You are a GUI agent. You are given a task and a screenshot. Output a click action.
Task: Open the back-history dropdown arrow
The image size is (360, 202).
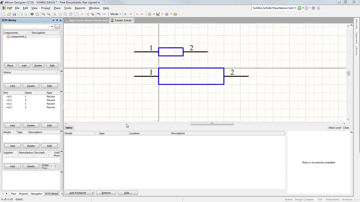[x=303, y=8]
